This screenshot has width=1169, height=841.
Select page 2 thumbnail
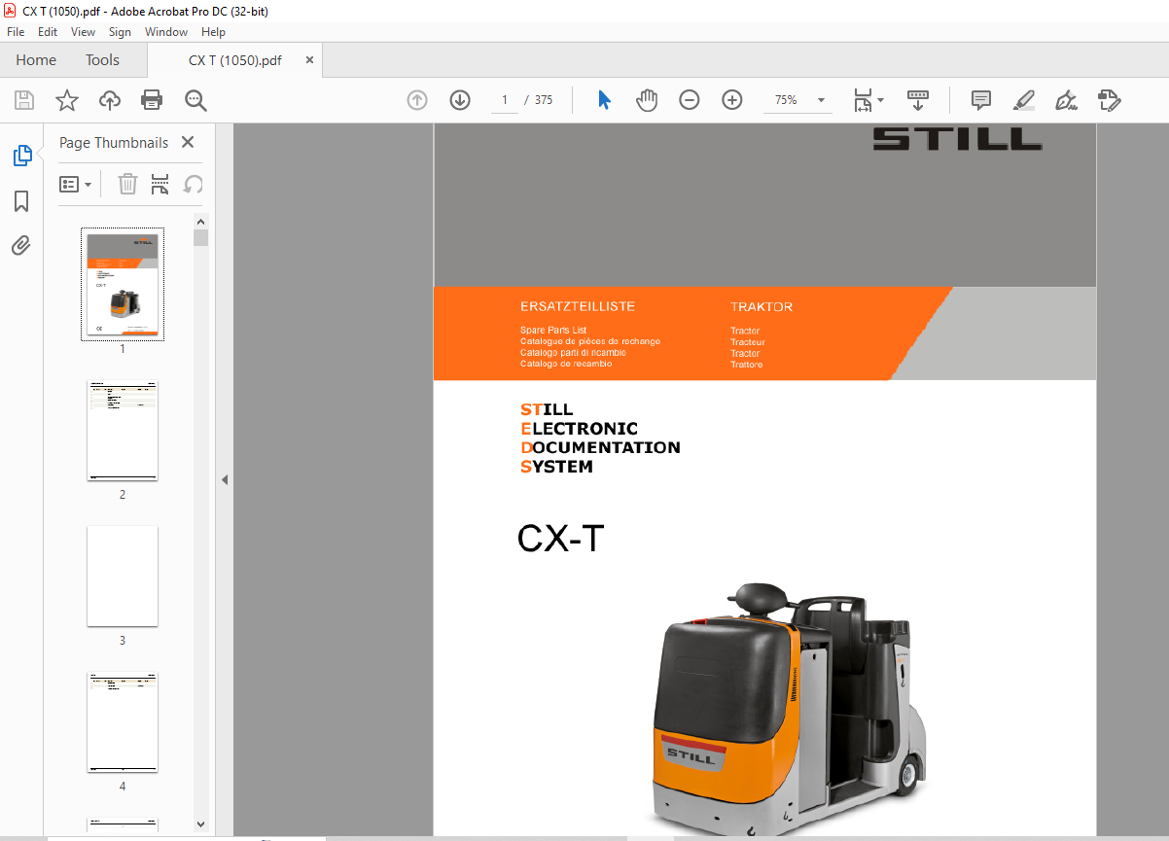pos(123,431)
